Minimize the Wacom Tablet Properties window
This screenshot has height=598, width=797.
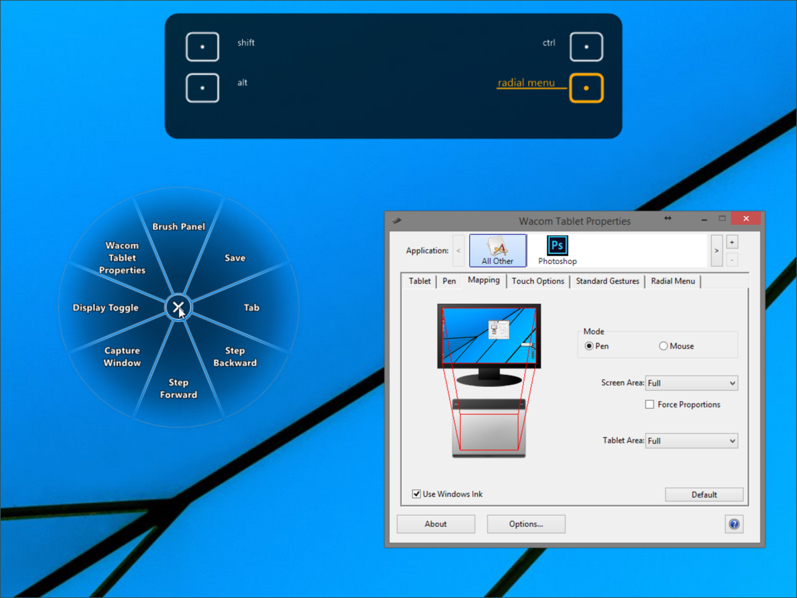pyautogui.click(x=704, y=219)
